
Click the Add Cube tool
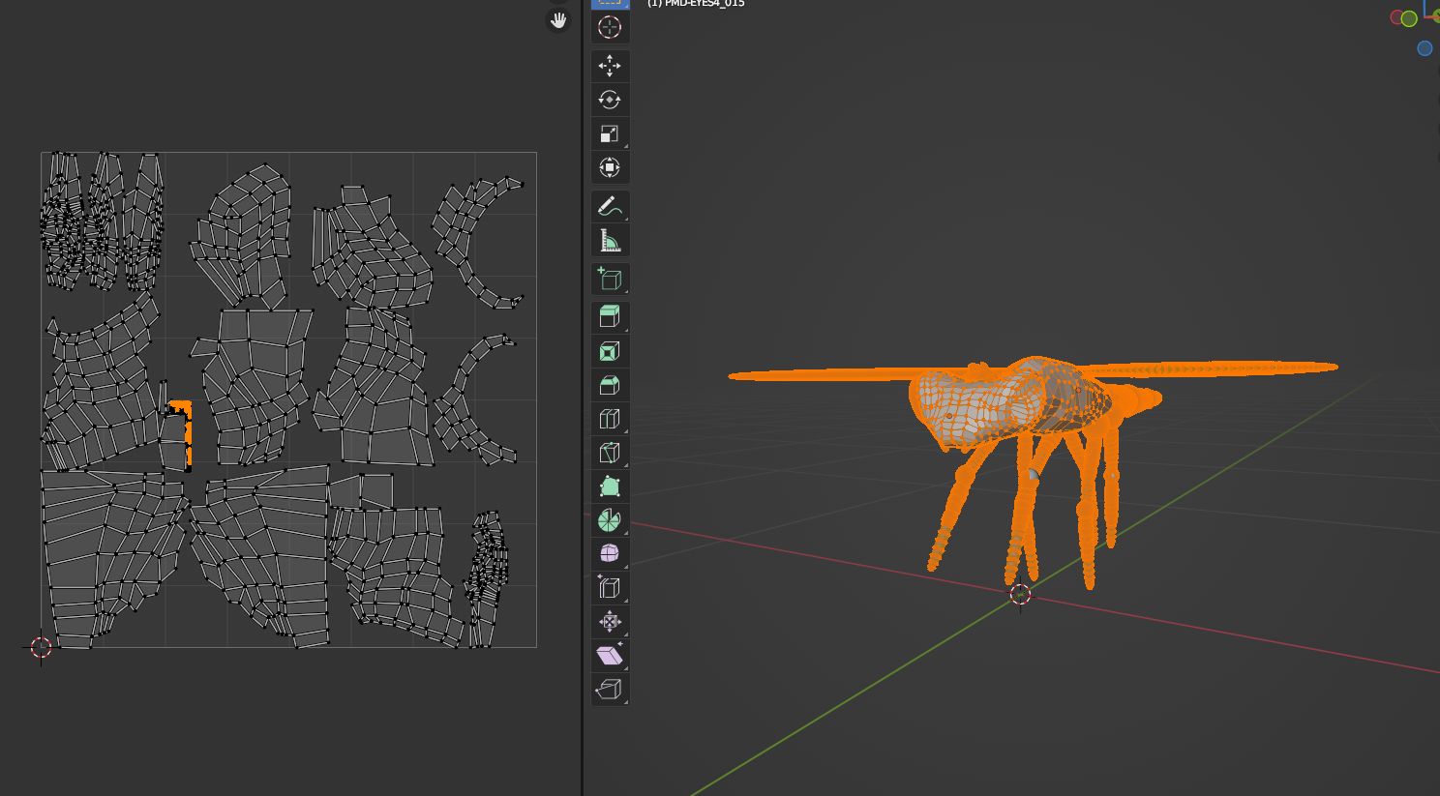[610, 279]
